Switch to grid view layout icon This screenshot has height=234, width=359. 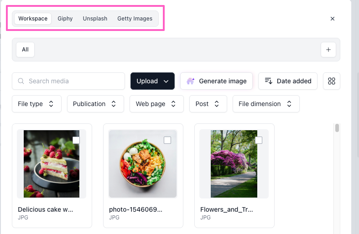click(x=332, y=81)
